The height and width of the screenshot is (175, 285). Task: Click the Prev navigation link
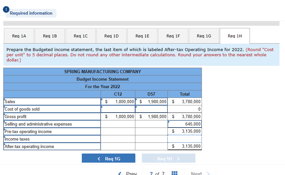(131, 173)
